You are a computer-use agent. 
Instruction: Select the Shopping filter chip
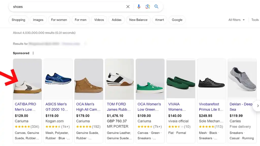(18, 20)
